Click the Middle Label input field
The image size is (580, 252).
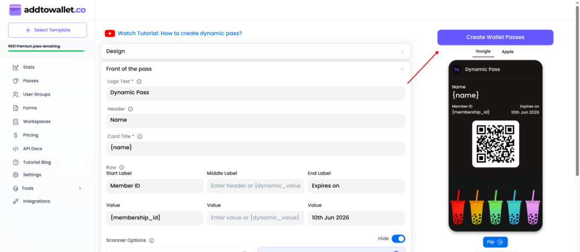tap(255, 186)
